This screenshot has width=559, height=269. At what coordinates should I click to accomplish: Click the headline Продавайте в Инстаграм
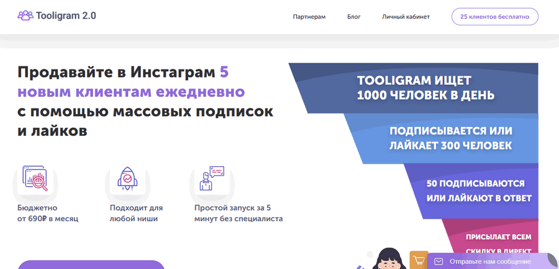click(117, 73)
